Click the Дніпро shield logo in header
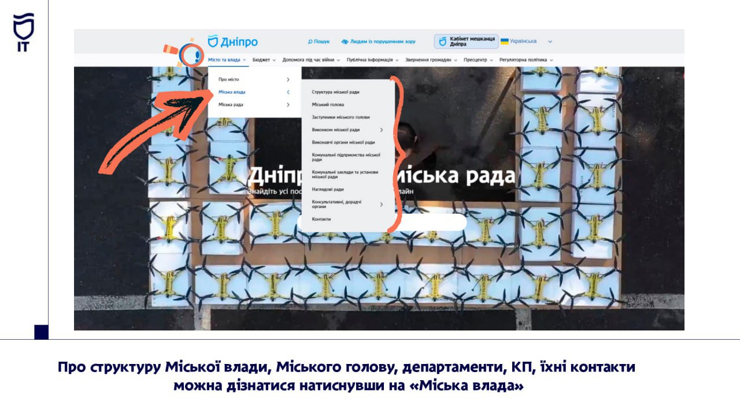This screenshot has height=416, width=740. (213, 41)
